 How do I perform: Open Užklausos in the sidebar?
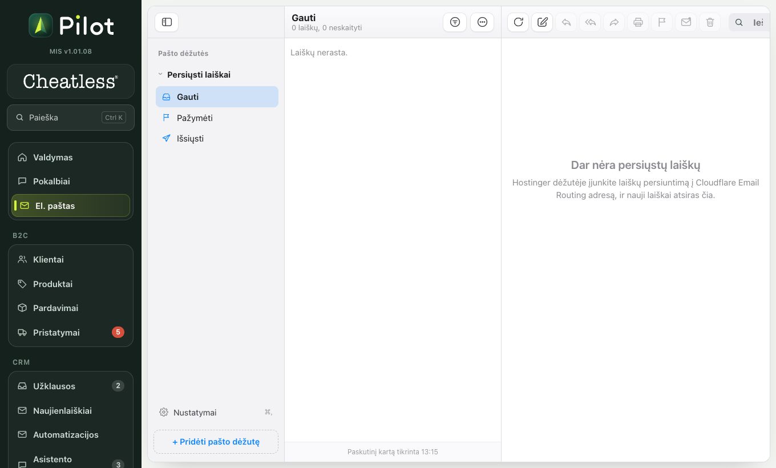tap(71, 386)
